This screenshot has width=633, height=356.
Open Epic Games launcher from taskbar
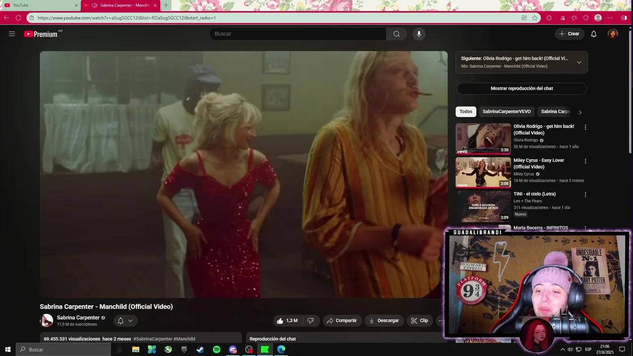[184, 350]
